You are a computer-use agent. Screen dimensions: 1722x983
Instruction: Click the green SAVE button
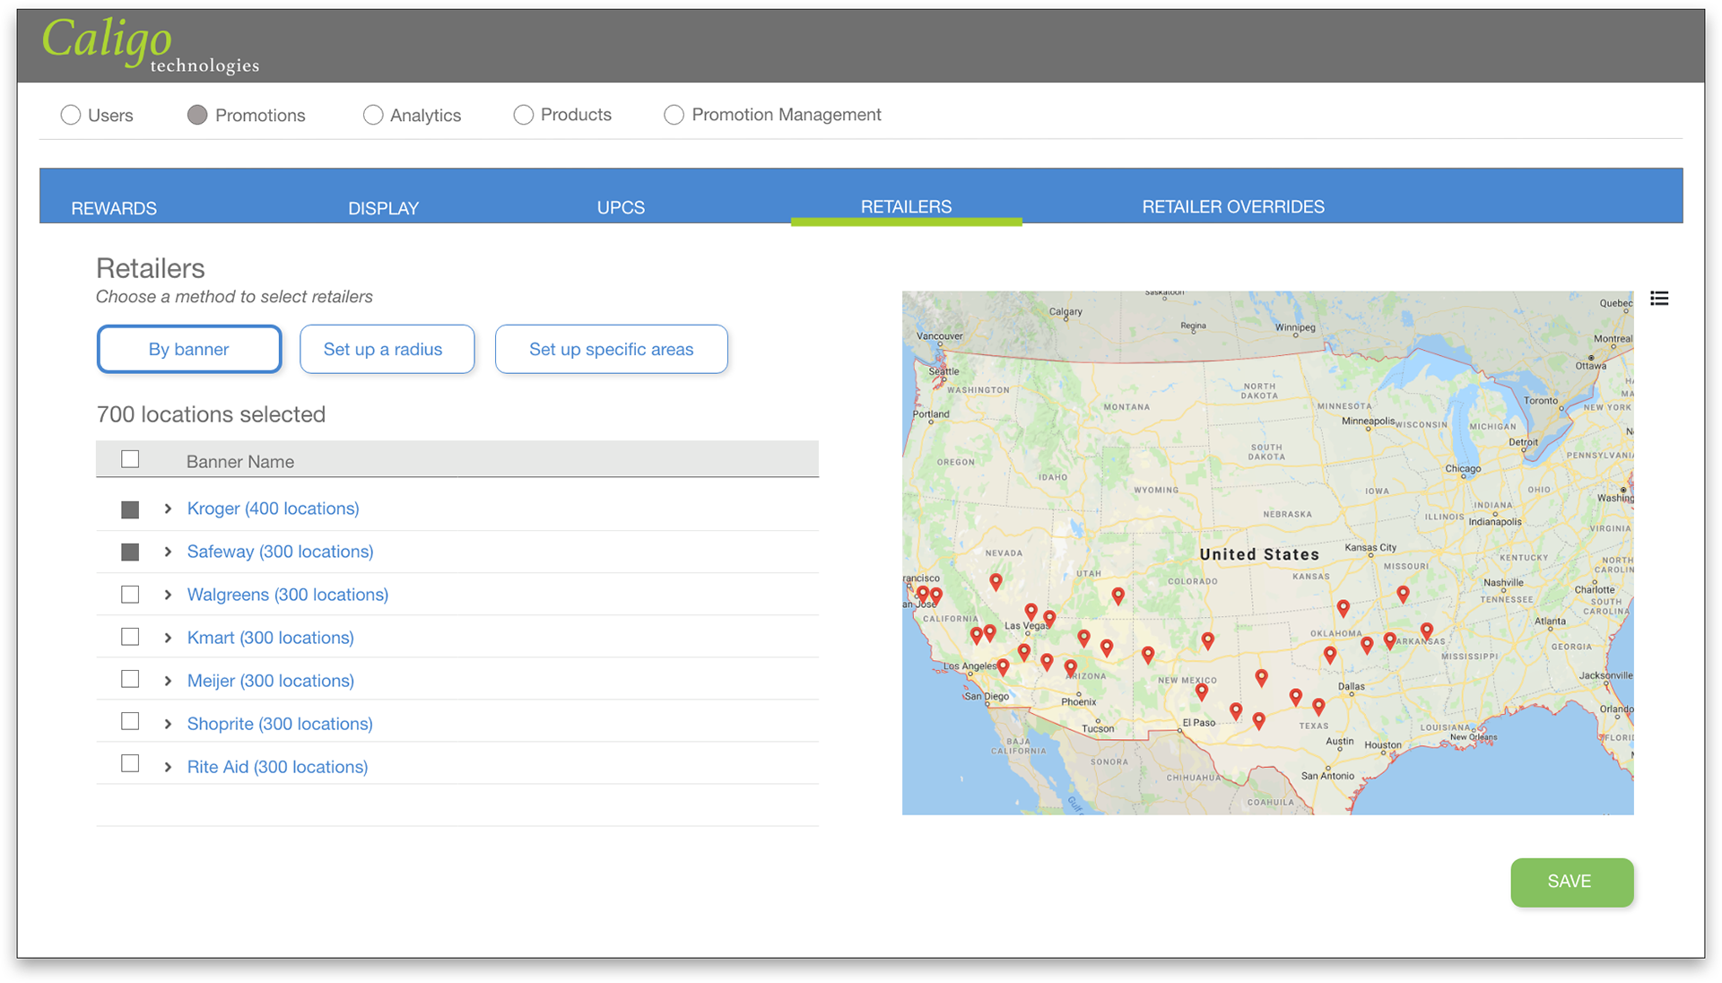(x=1571, y=882)
